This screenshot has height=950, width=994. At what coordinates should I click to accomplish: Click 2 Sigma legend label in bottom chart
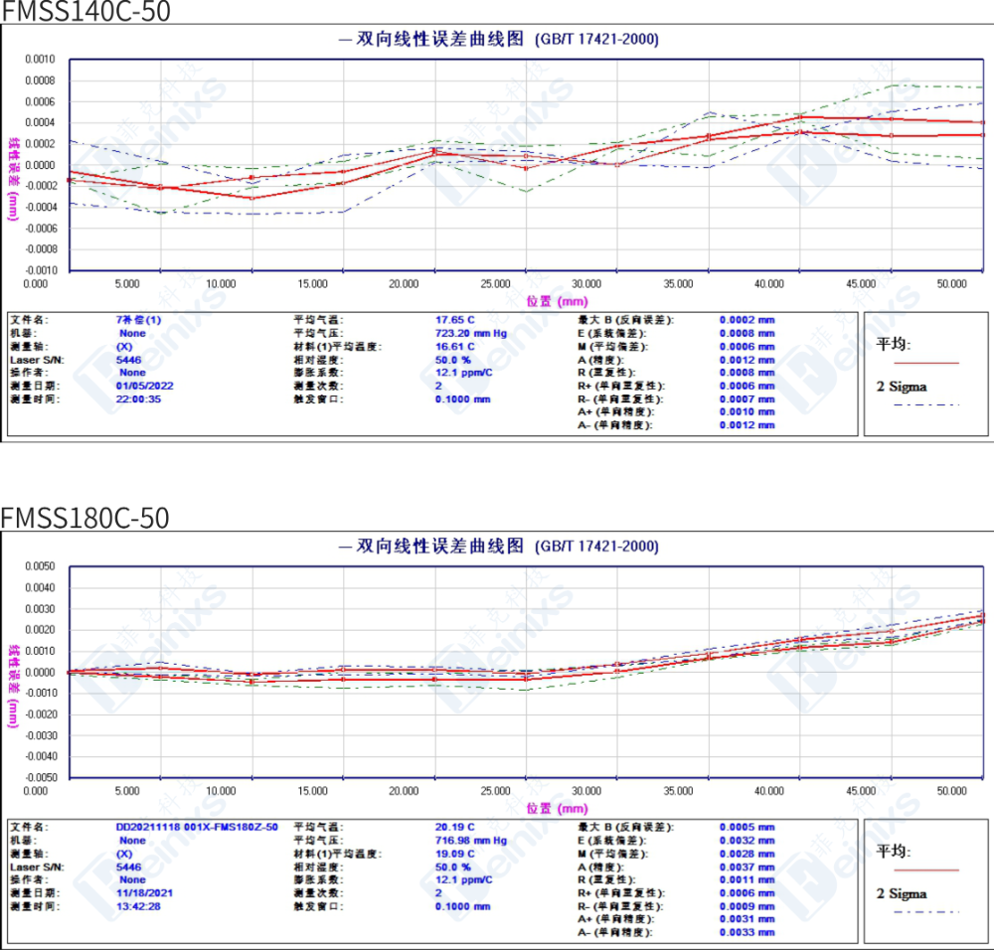click(901, 894)
